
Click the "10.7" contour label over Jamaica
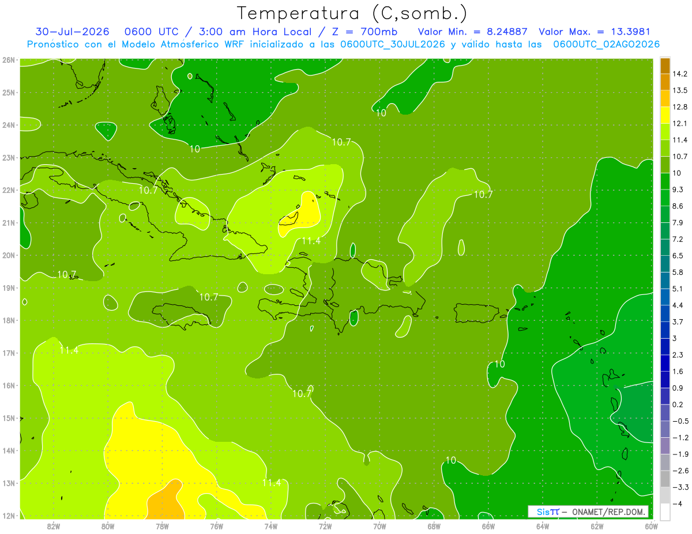coord(209,297)
